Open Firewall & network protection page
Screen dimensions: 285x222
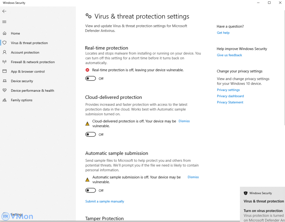[x=33, y=62]
